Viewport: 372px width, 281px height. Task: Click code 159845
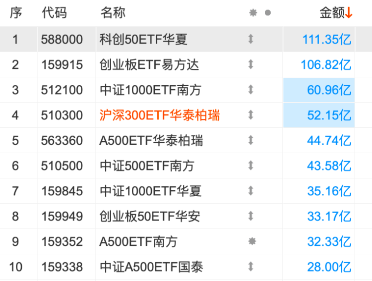(62, 191)
